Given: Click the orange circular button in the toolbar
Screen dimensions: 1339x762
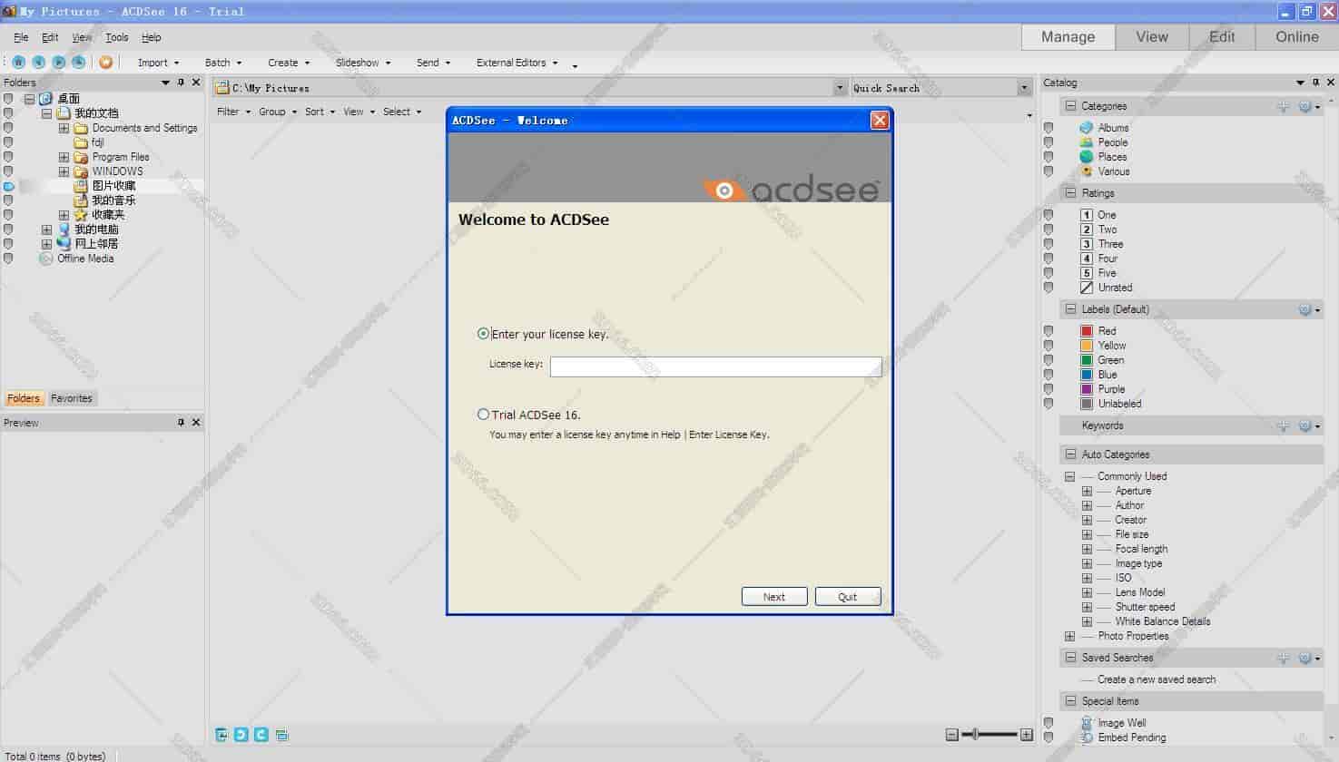Looking at the screenshot, I should [x=106, y=63].
